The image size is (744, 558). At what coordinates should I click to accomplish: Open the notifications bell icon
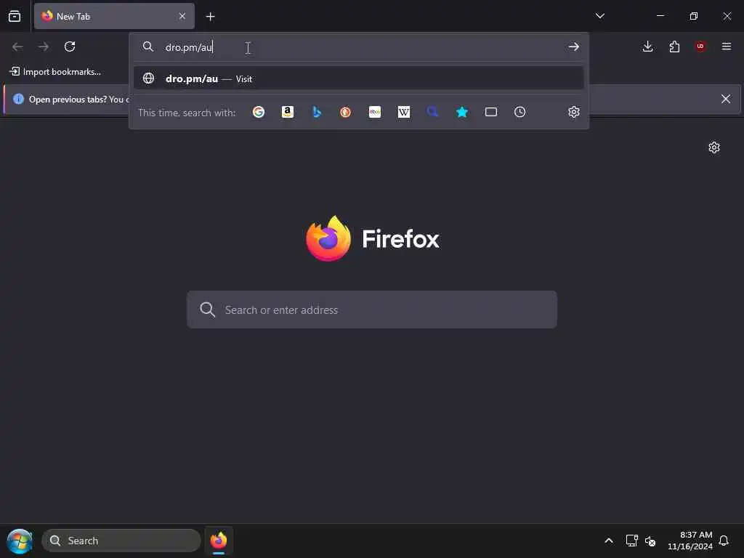pos(724,541)
